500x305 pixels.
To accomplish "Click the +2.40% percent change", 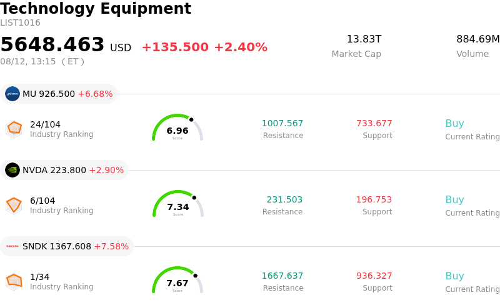I will tap(241, 47).
